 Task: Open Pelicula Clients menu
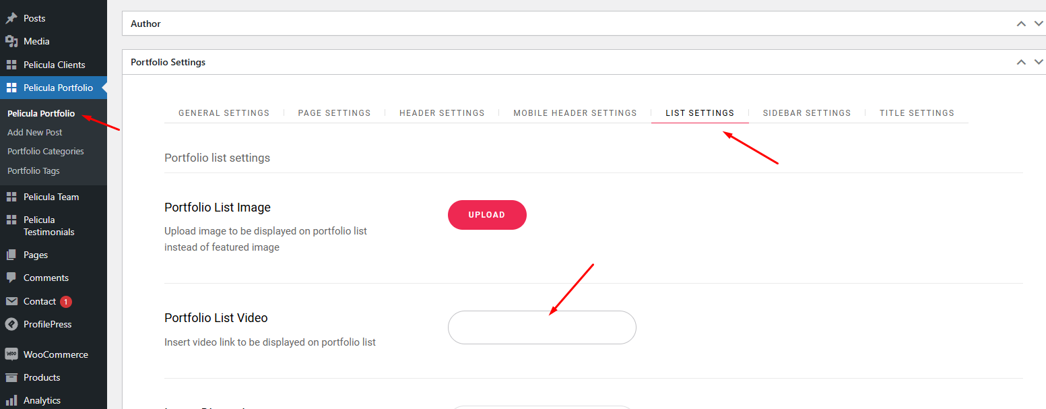pos(53,65)
